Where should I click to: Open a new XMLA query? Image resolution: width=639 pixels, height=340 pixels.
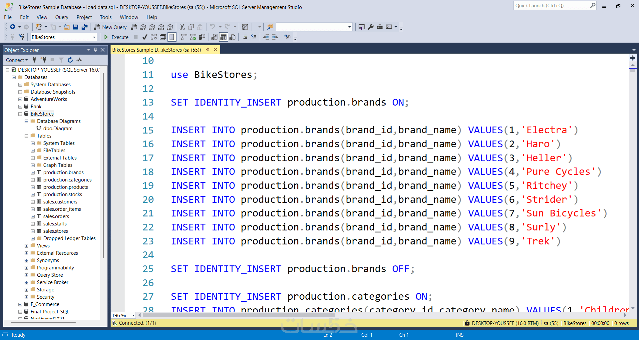click(x=161, y=27)
